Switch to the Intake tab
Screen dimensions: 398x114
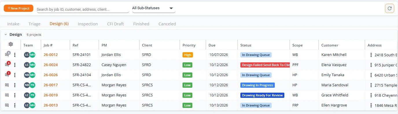coord(13,24)
